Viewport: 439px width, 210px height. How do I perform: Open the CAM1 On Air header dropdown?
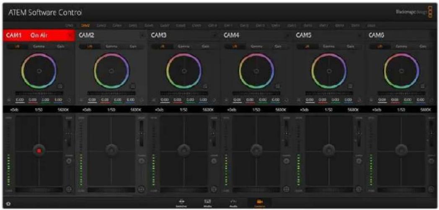(70, 36)
